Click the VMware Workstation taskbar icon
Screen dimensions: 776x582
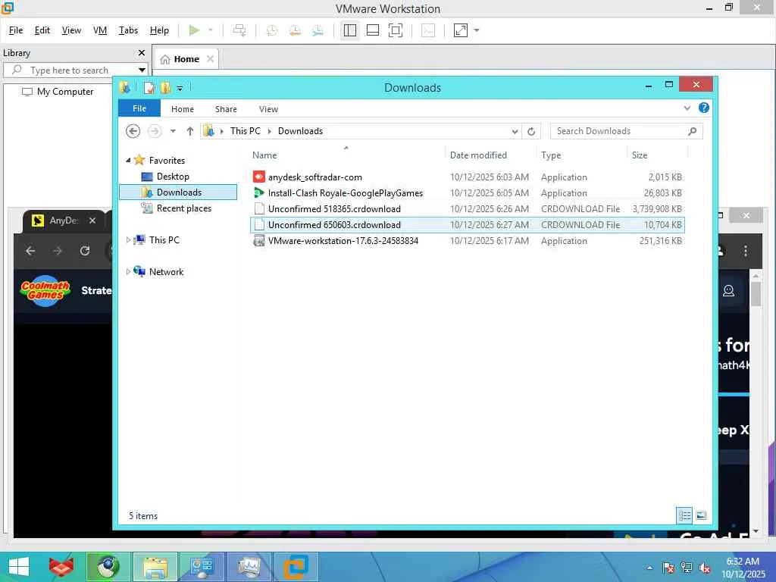[296, 567]
